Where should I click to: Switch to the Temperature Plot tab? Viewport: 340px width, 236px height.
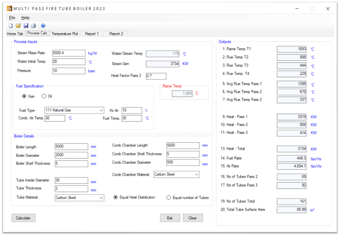click(65, 34)
